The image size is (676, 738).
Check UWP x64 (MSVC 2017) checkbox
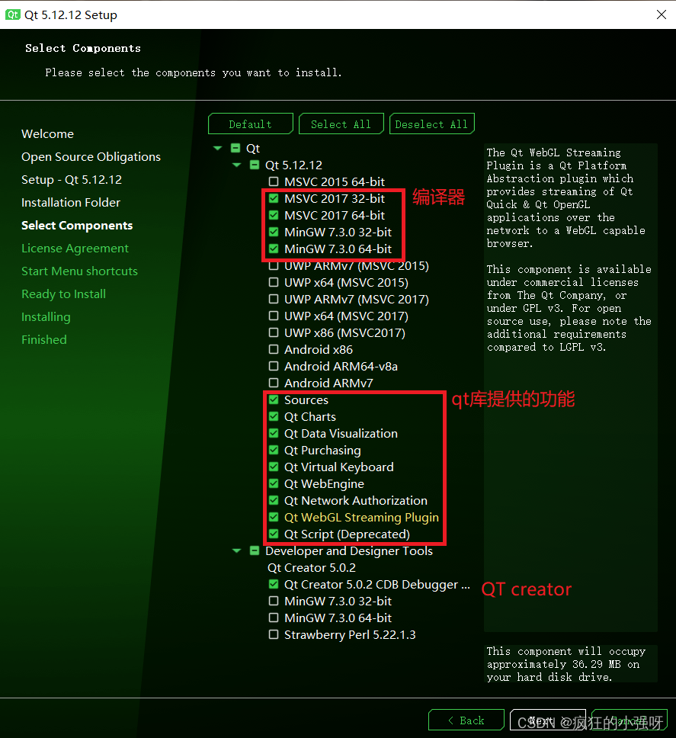[274, 316]
